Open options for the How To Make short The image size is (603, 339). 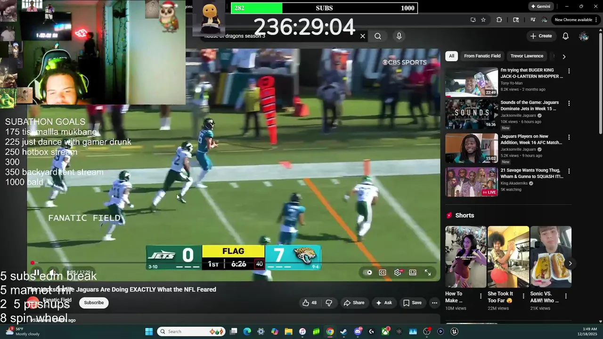pos(481,296)
